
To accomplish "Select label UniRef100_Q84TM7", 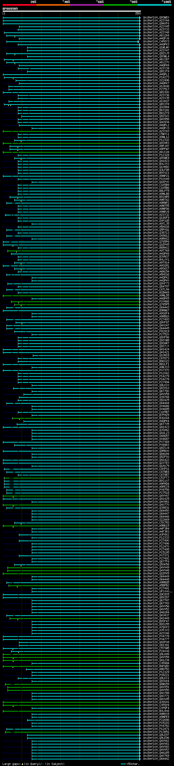I will [156, 287].
